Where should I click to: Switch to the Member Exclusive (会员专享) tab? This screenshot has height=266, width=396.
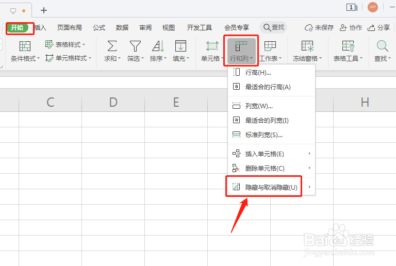237,27
